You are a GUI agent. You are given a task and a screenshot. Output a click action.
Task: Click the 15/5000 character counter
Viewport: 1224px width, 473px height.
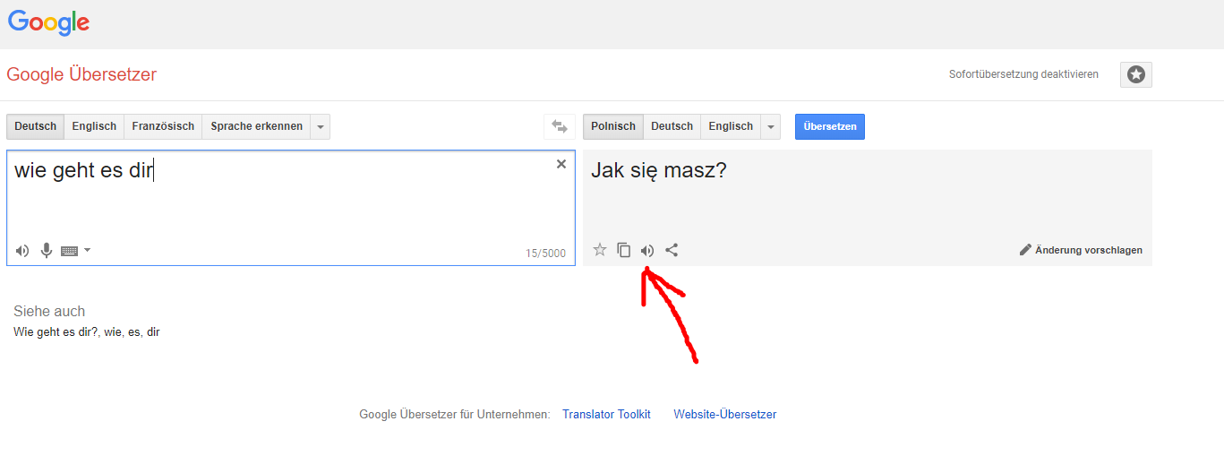[545, 254]
